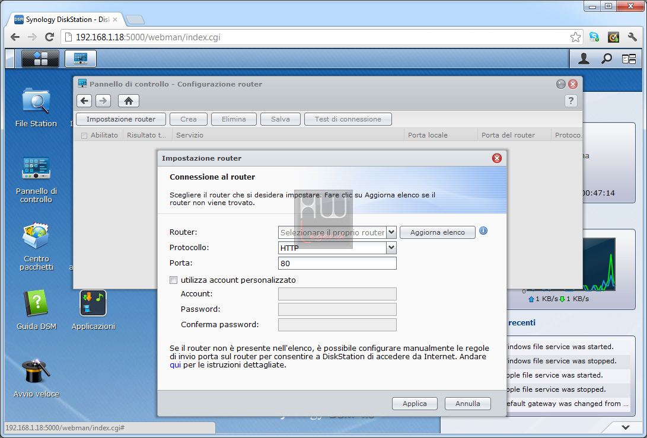647x438 pixels.
Task: Launch Avvio veloce wizard icon
Action: click(x=36, y=378)
